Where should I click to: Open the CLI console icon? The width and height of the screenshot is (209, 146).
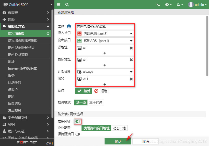(158, 5)
